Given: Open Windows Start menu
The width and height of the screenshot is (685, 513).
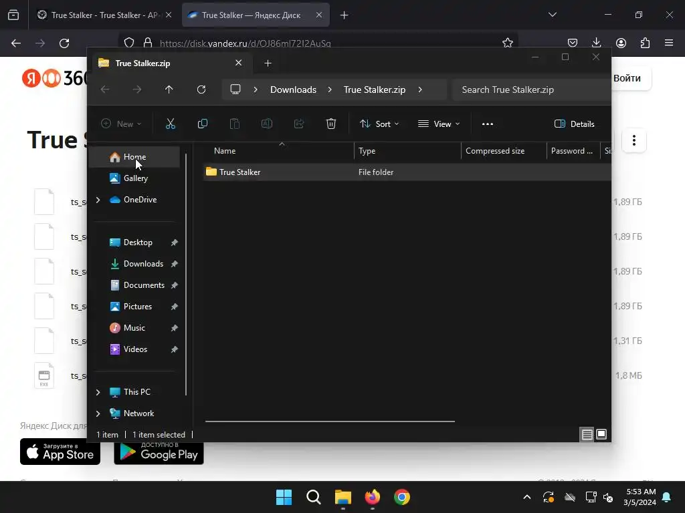Looking at the screenshot, I should tap(284, 497).
